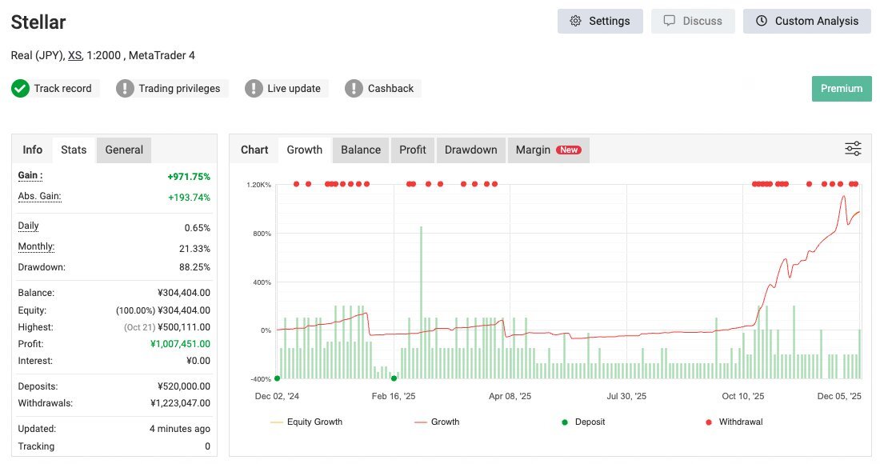Switch to the Balance chart tab
Viewport: 880px width, 464px height.
(x=360, y=150)
